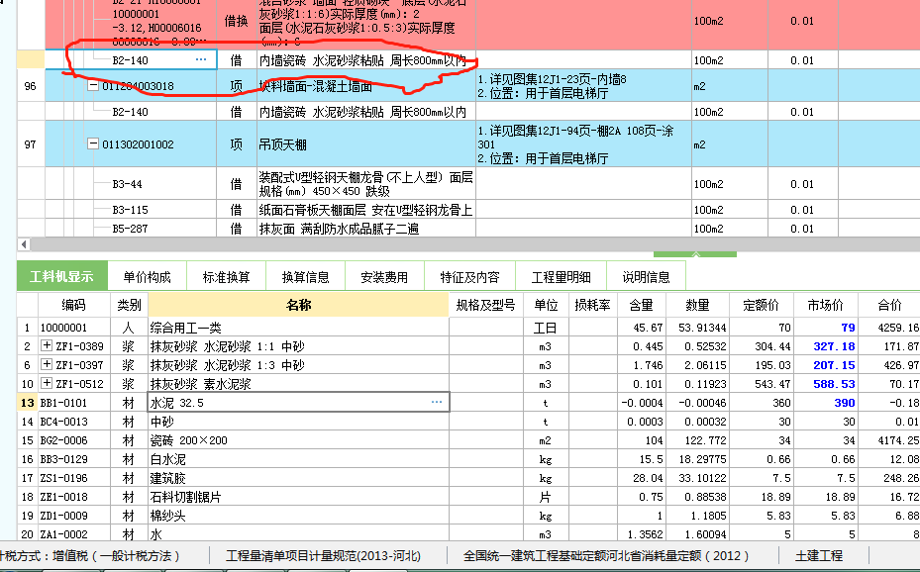Click the 纸面石膏板天棚面层 name cell
Viewport: 920px width, 572px height.
[x=366, y=210]
